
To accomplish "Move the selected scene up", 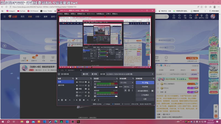I will (70, 100).
